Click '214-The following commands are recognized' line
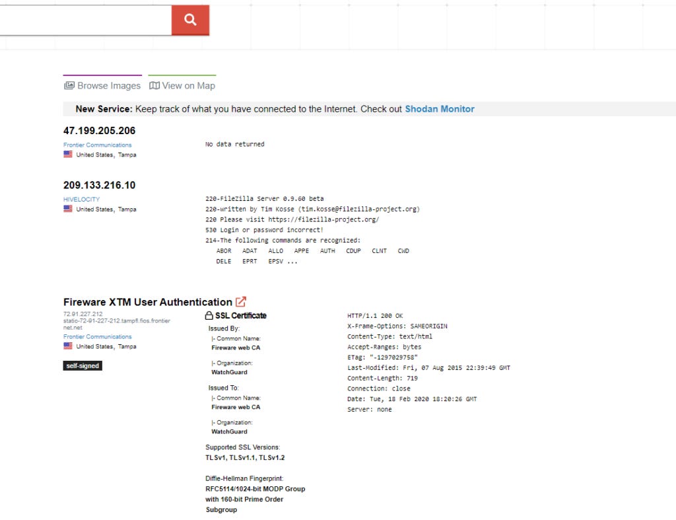 (x=283, y=241)
